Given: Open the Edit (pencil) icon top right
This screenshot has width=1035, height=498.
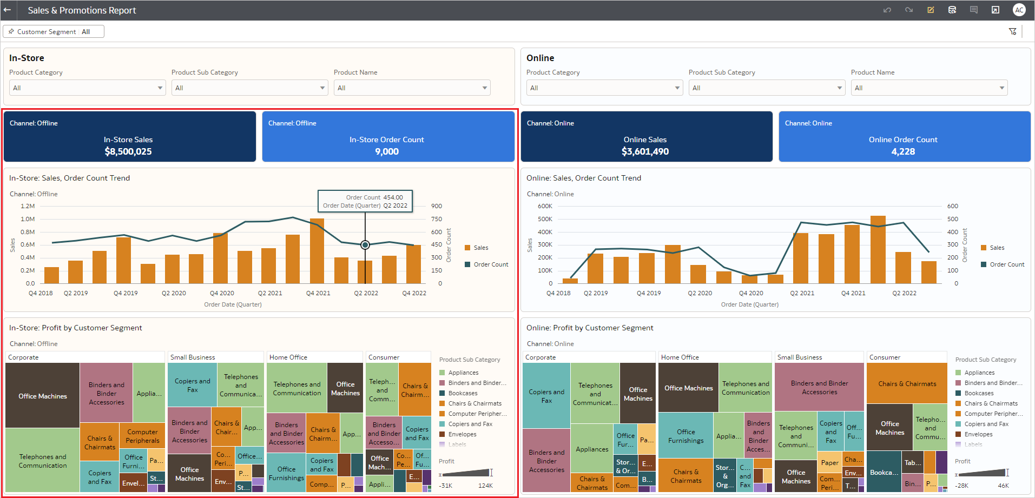Looking at the screenshot, I should click(x=931, y=9).
